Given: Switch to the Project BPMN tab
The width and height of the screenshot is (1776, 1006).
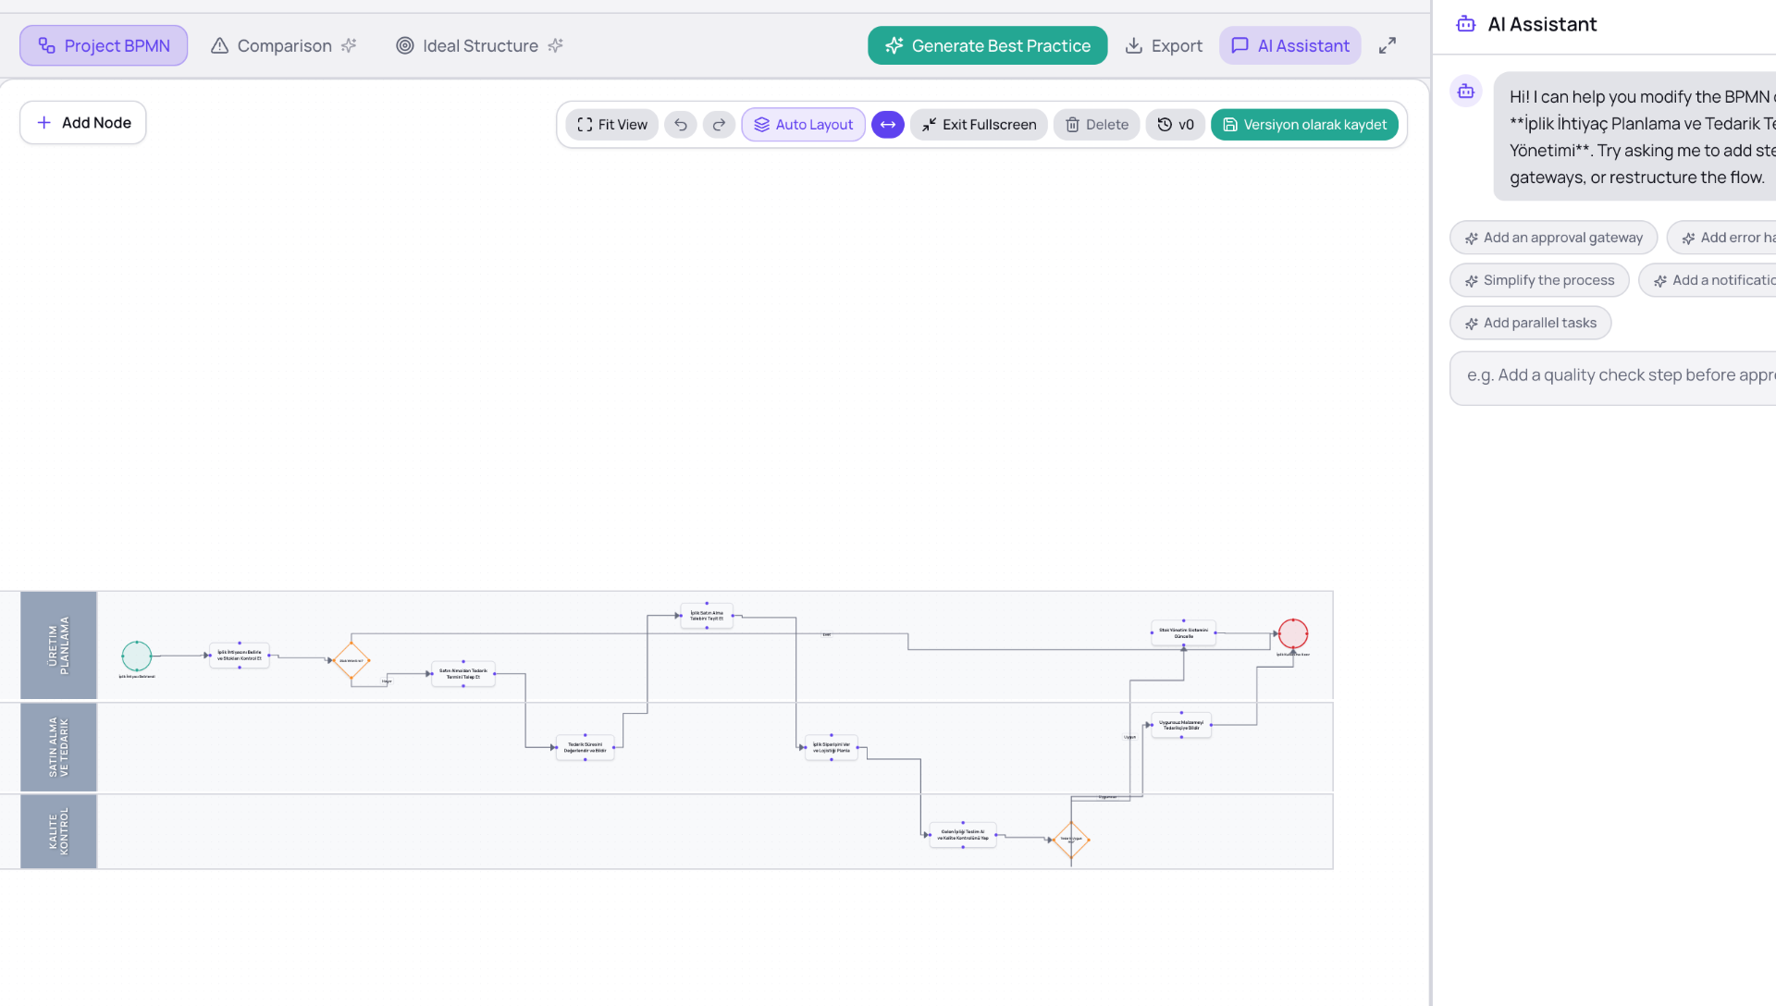Looking at the screenshot, I should point(104,45).
